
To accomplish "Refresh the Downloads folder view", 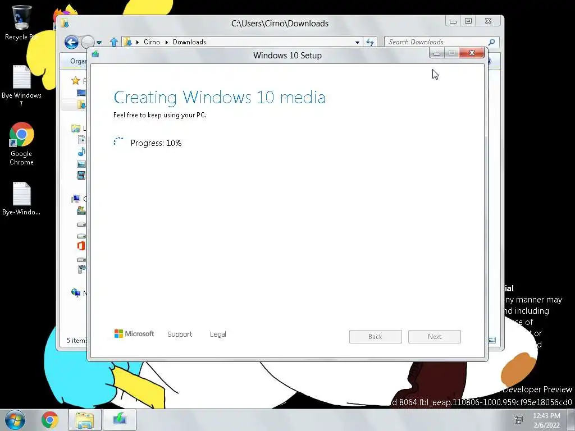I will point(369,42).
